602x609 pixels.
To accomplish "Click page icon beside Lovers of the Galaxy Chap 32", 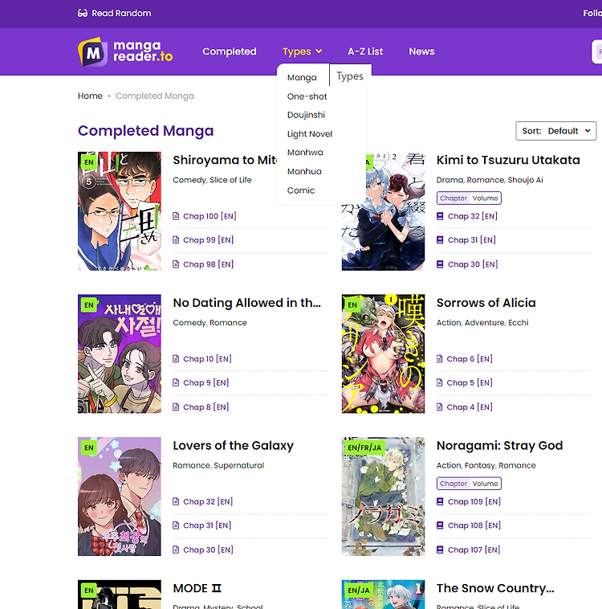I will (176, 501).
